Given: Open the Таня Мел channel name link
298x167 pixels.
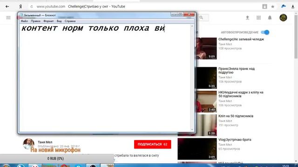Looking at the screenshot, I should [45, 142].
